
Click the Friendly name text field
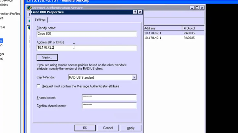click(87, 34)
